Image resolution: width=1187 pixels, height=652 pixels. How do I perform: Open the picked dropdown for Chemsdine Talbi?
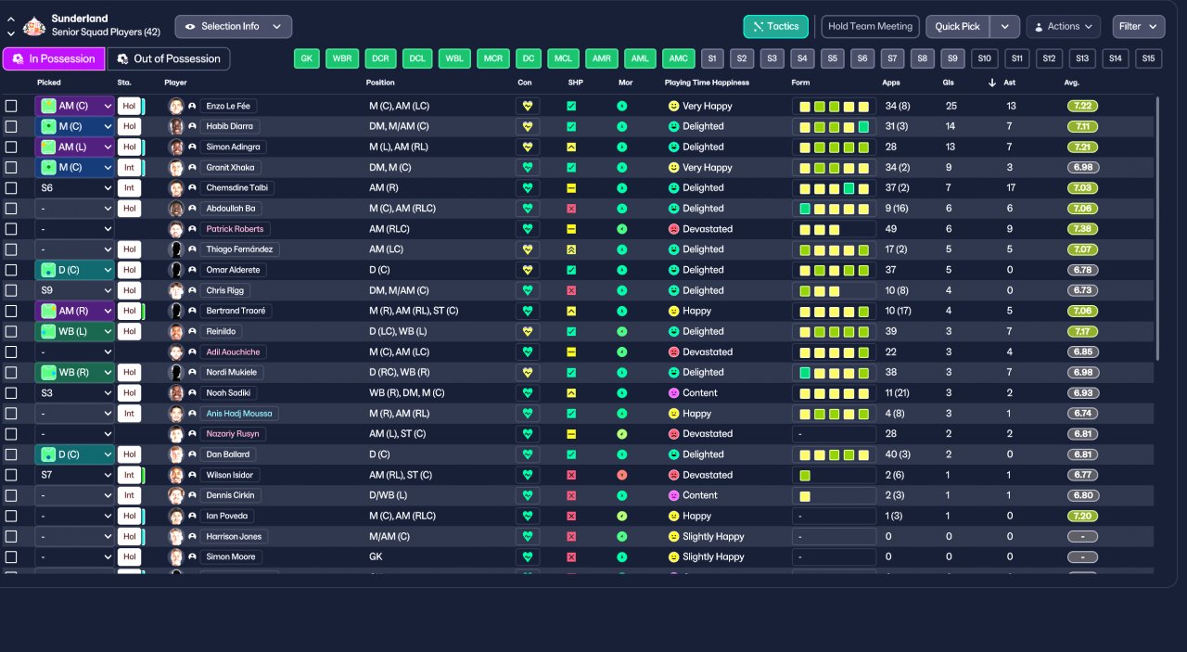(74, 187)
